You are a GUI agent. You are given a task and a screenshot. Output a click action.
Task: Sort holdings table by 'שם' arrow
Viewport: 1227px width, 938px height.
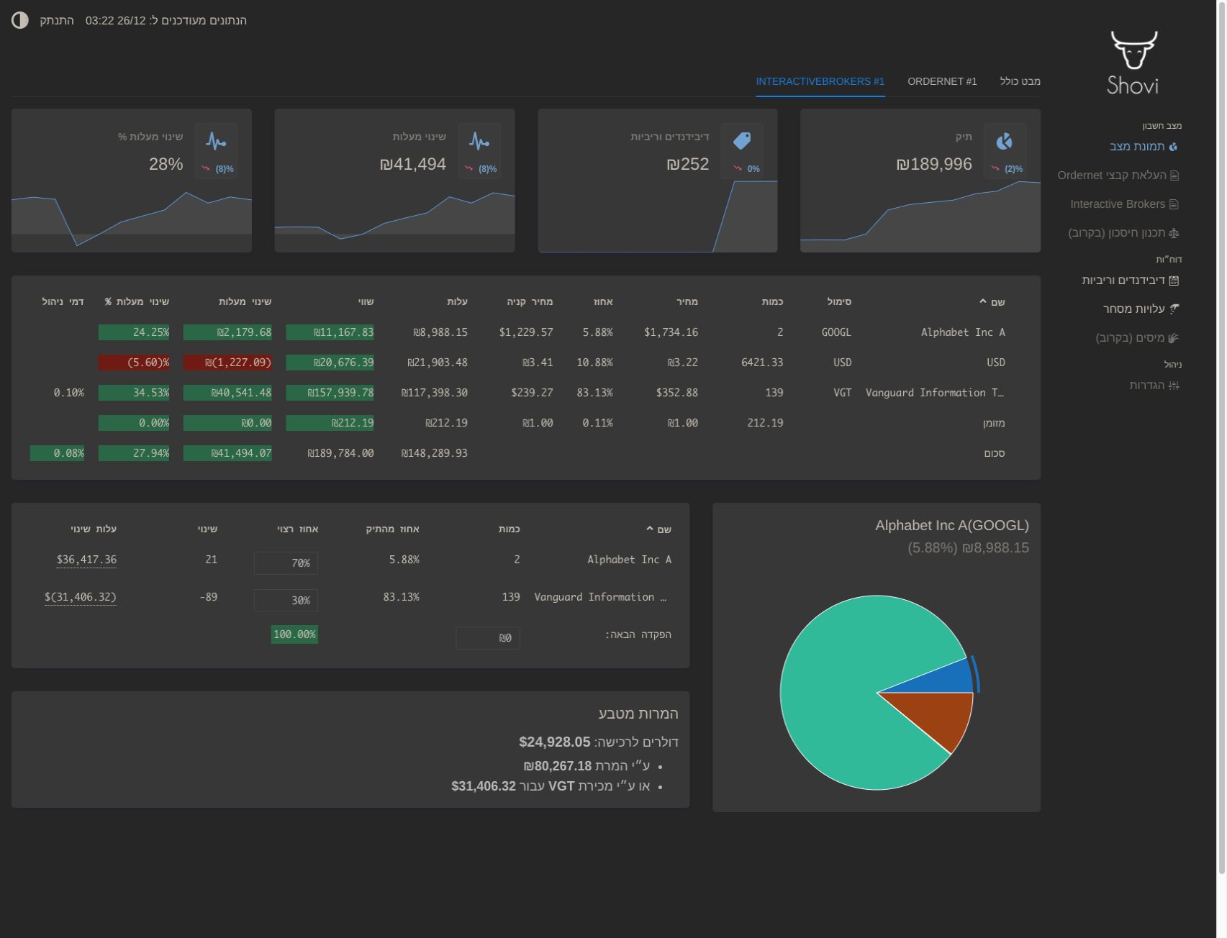click(x=983, y=301)
